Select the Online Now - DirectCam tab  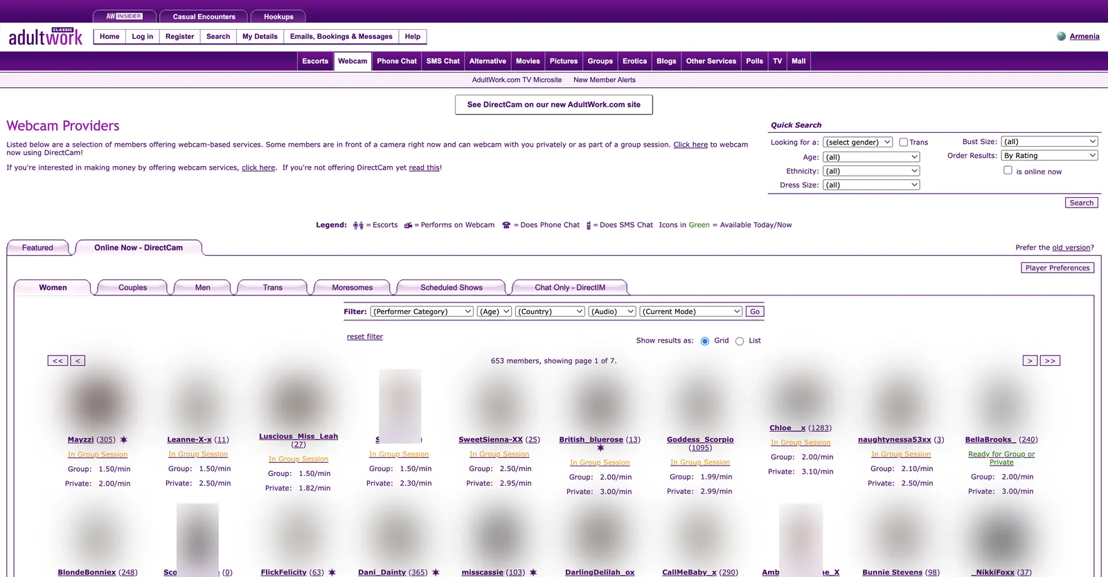(138, 248)
